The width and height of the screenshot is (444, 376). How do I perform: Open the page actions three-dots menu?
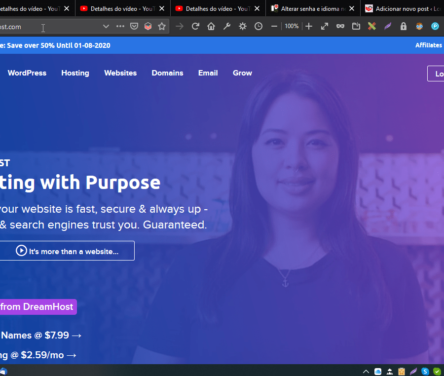[120, 26]
